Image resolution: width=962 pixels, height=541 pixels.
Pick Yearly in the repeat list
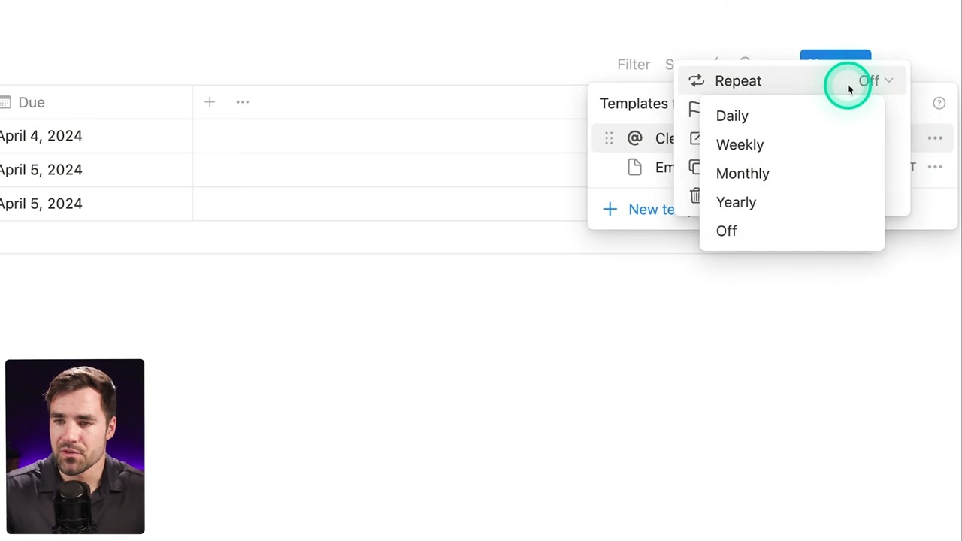point(736,202)
